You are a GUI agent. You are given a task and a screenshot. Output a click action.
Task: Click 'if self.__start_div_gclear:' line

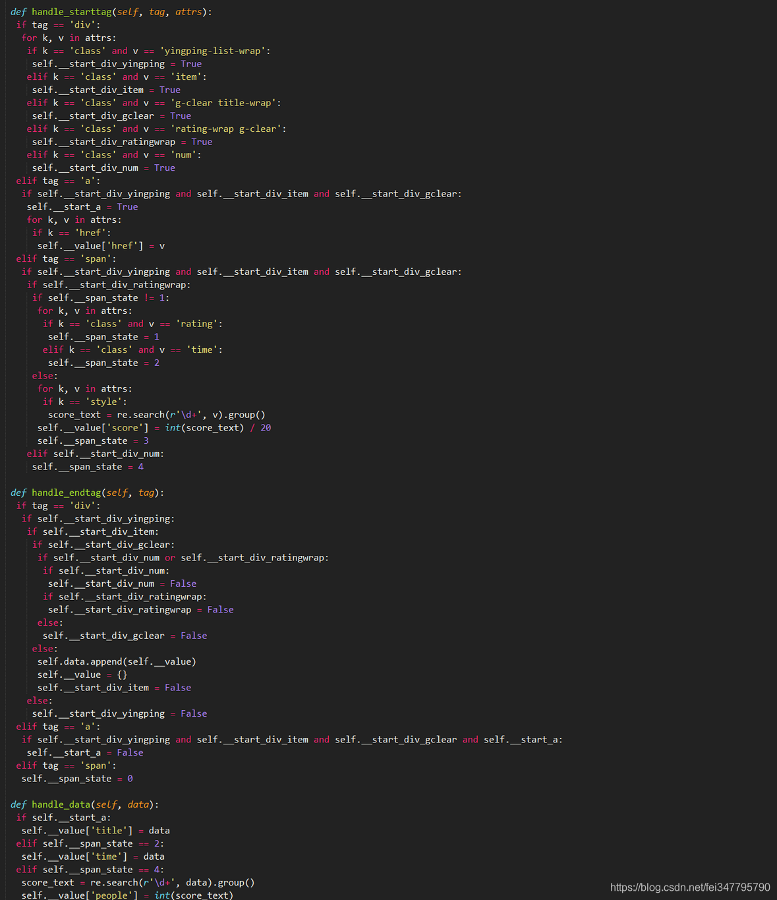(x=103, y=545)
